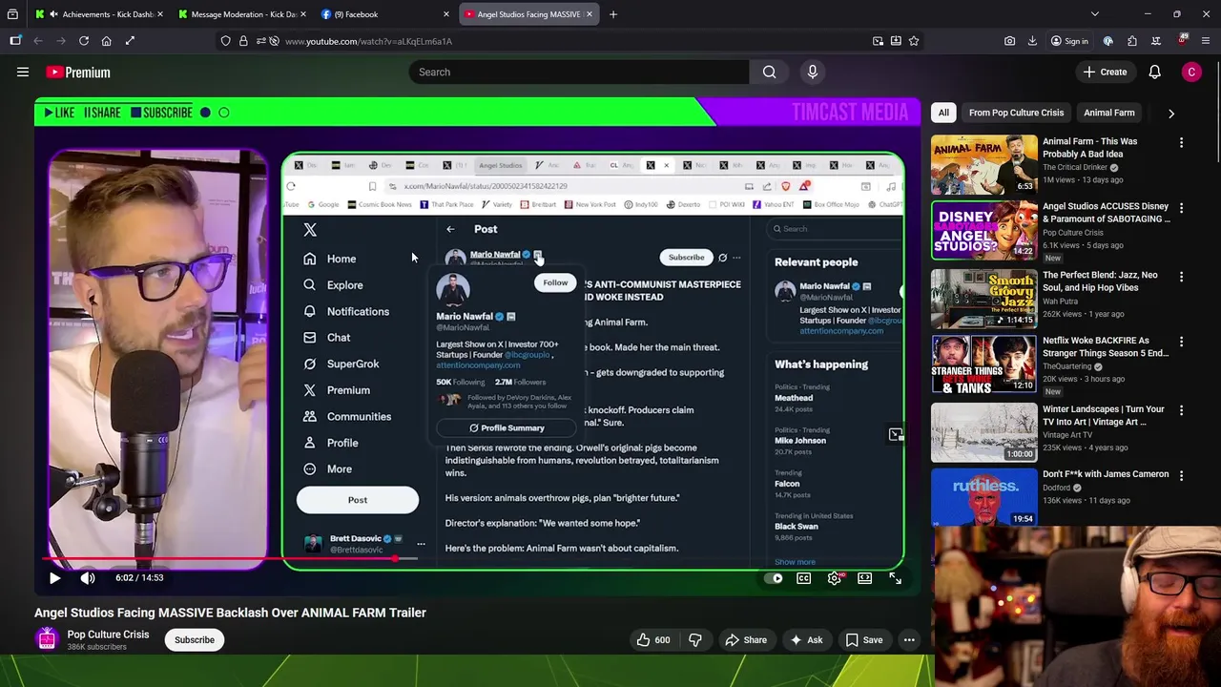Viewport: 1221px width, 687px height.
Task: Toggle closed captions on the video
Action: pos(804,577)
